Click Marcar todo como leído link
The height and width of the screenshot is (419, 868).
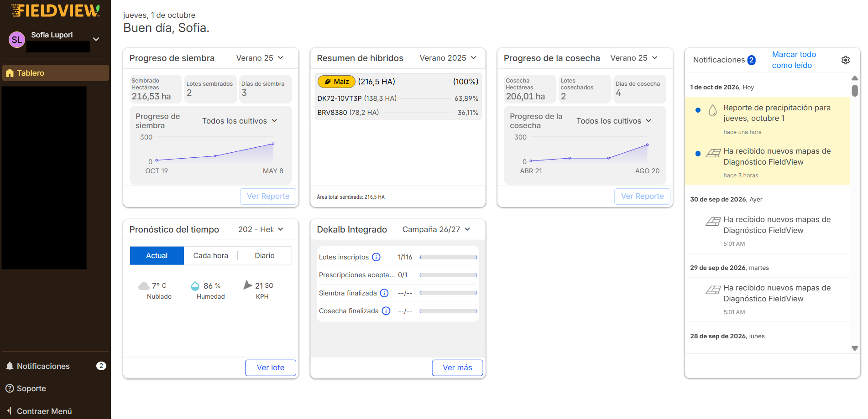coord(794,60)
